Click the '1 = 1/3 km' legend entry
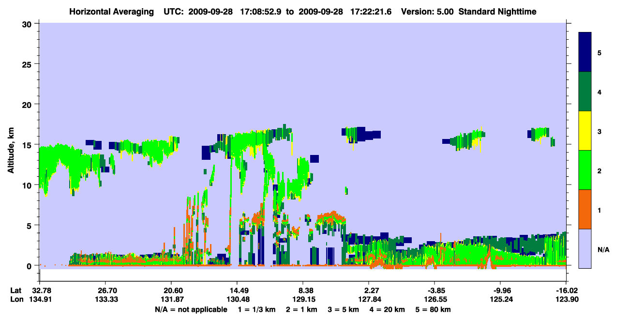 coord(256,309)
